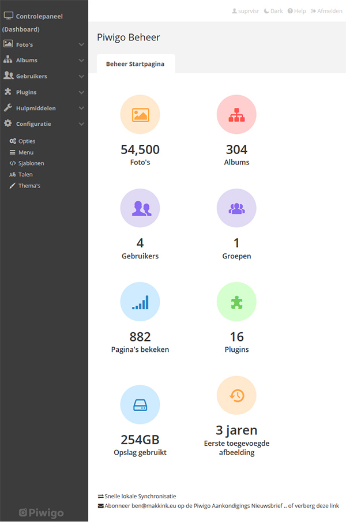Image resolution: width=346 pixels, height=522 pixels.
Task: Click the synchronisation arrows icon
Action: coord(100,497)
